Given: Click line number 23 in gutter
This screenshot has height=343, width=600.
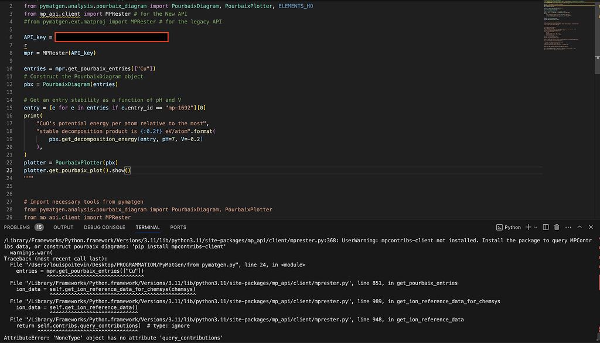Looking at the screenshot, I should (x=9, y=170).
